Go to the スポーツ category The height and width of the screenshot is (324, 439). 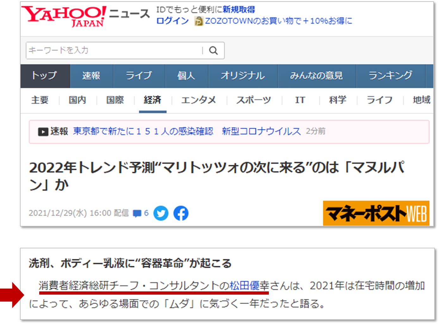(254, 100)
